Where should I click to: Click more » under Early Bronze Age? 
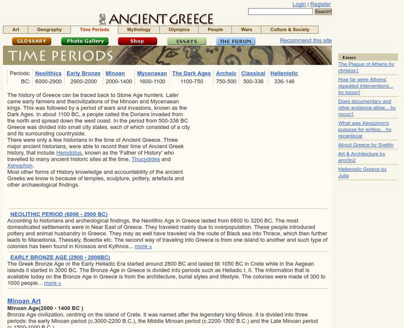(52, 283)
